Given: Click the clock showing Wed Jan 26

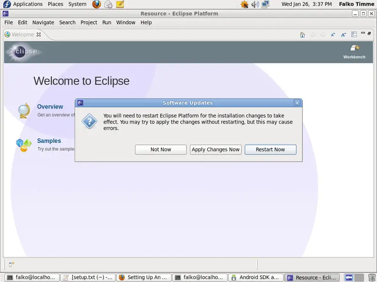Looking at the screenshot, I should (307, 4).
